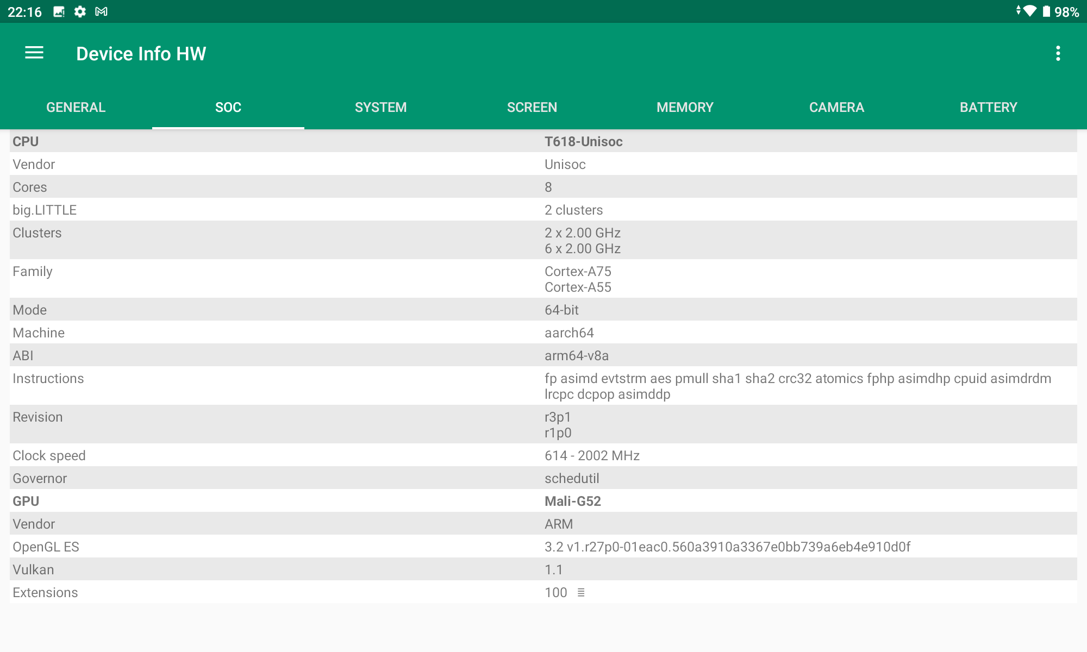
Task: Tap the battery icon in the status bar
Action: pos(1046,11)
